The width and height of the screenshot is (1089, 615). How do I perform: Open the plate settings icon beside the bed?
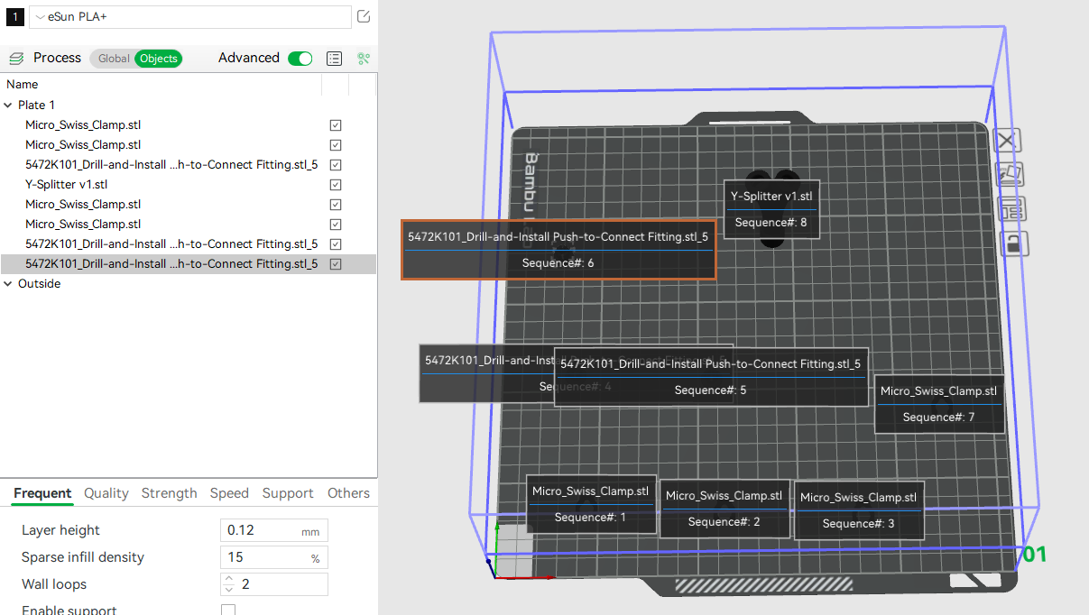coord(1011,208)
